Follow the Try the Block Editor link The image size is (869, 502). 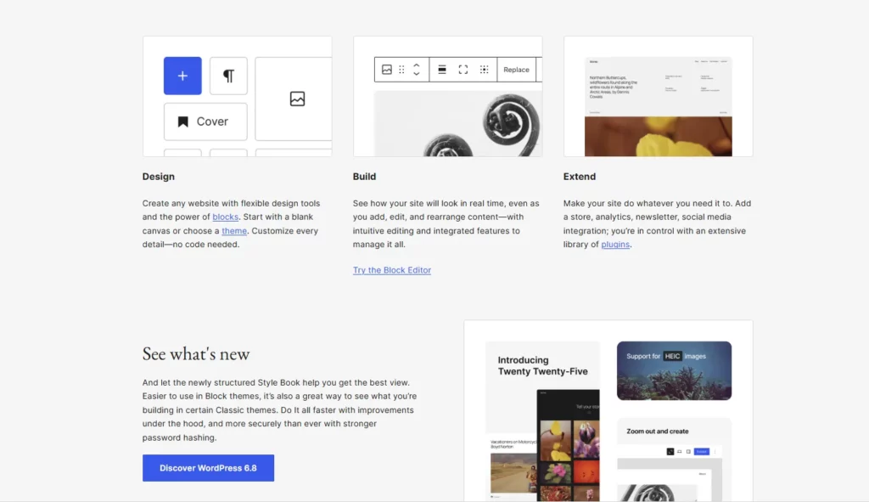click(392, 270)
